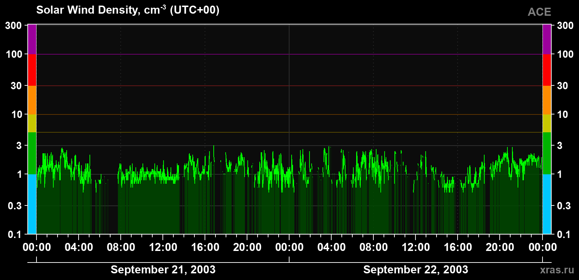This screenshot has width=579, height=280.
Task: Click the purple segment of the right color scale
Action: pyautogui.click(x=547, y=40)
